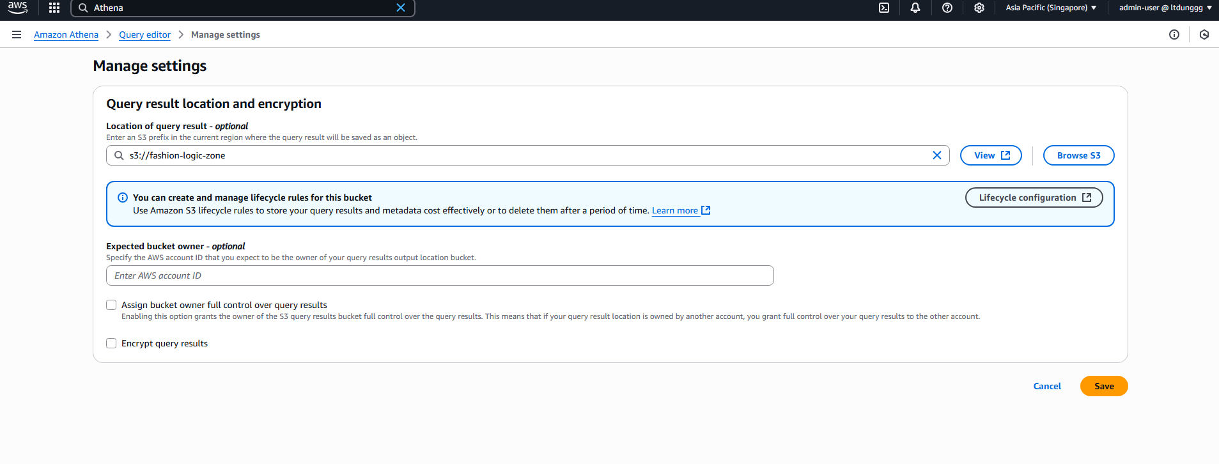The width and height of the screenshot is (1219, 464).
Task: Expand the admin-user account menu
Action: [x=1165, y=8]
